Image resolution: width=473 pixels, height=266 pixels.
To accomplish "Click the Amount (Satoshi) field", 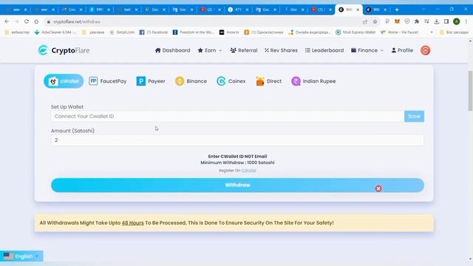I will [237, 140].
